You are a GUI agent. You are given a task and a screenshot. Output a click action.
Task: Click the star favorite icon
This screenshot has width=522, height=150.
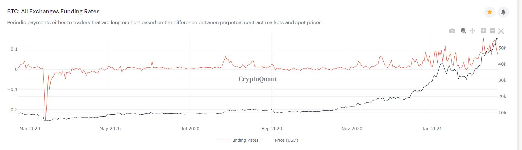[x=490, y=12]
